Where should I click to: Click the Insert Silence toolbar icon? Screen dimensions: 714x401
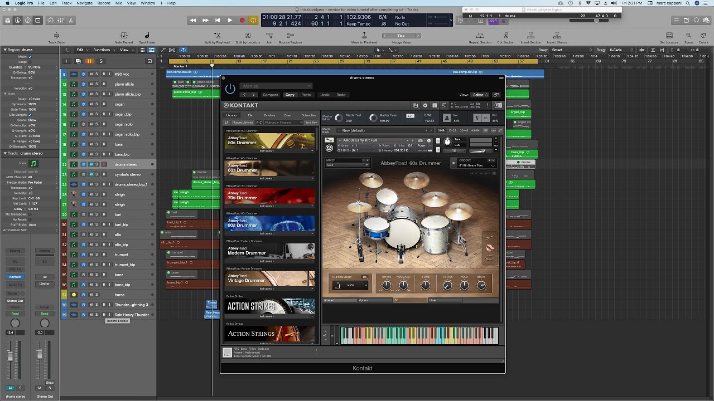557,37
